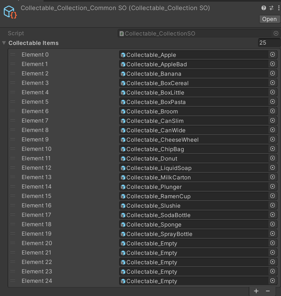Open object picker for Collectable_Broom
Image resolution: width=281 pixels, height=296 pixels.
coord(273,111)
